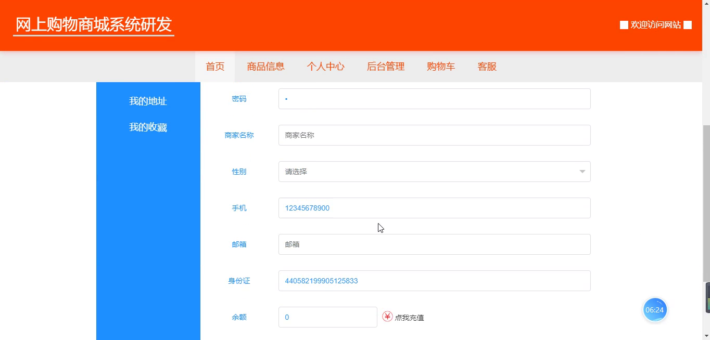Open 客服 in the navigation
This screenshot has width=710, height=340.
pos(487,67)
